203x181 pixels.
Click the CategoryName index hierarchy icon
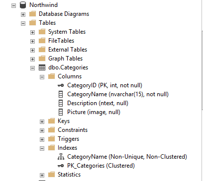61,157
